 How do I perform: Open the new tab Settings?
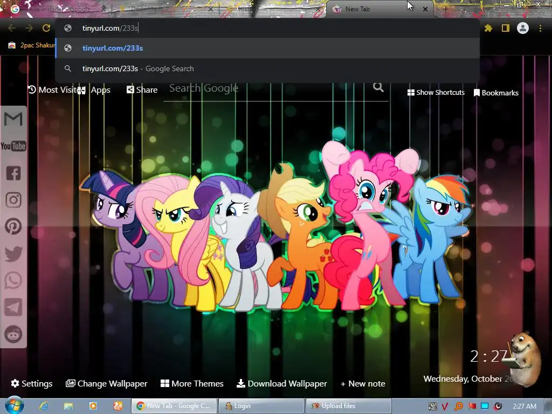[x=32, y=383]
